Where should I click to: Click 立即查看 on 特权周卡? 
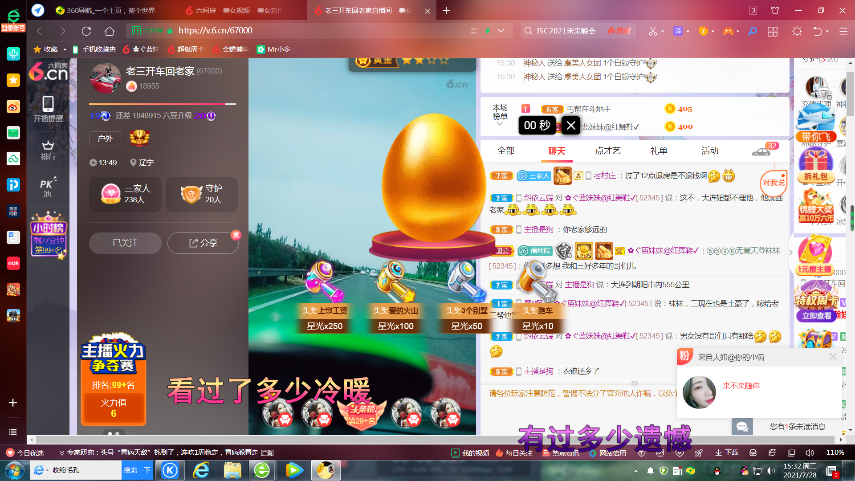816,316
